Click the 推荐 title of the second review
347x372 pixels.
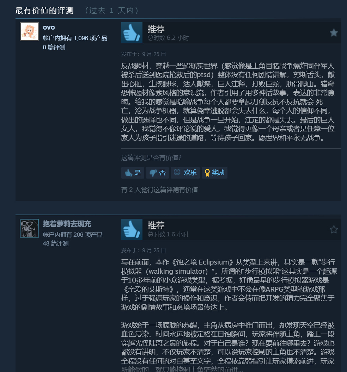pos(156,225)
